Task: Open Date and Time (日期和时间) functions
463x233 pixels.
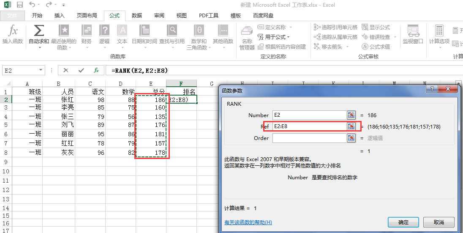Action: point(144,35)
